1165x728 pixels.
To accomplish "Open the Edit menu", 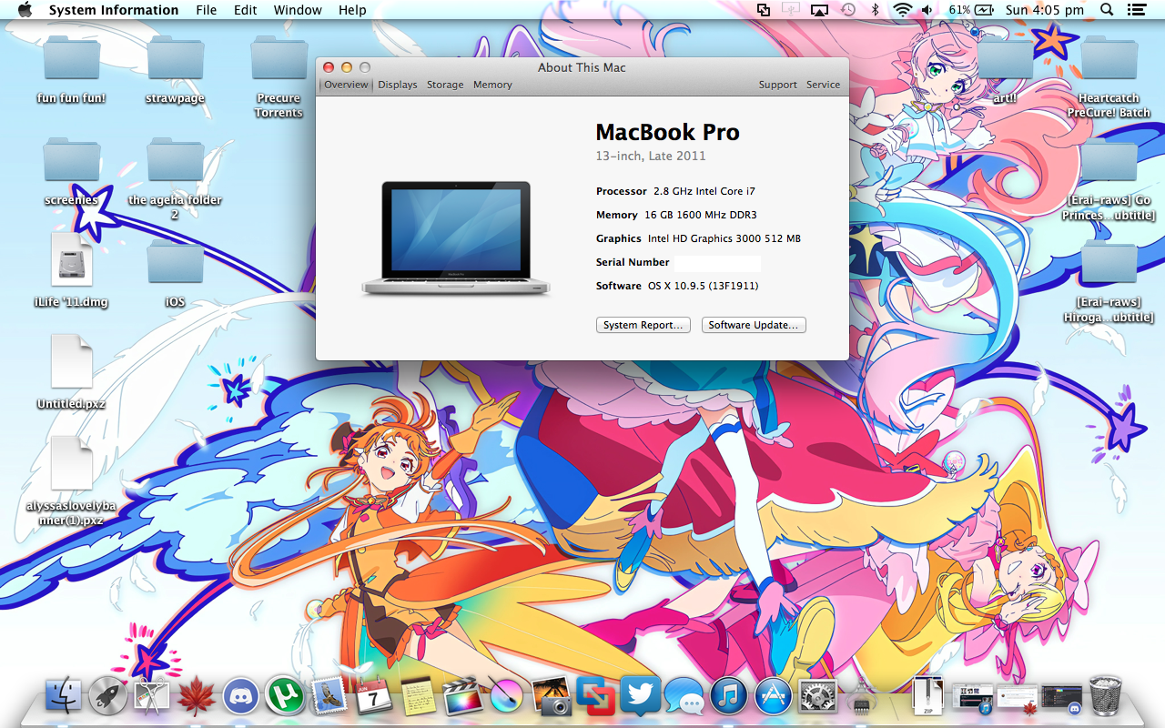I will pyautogui.click(x=245, y=10).
